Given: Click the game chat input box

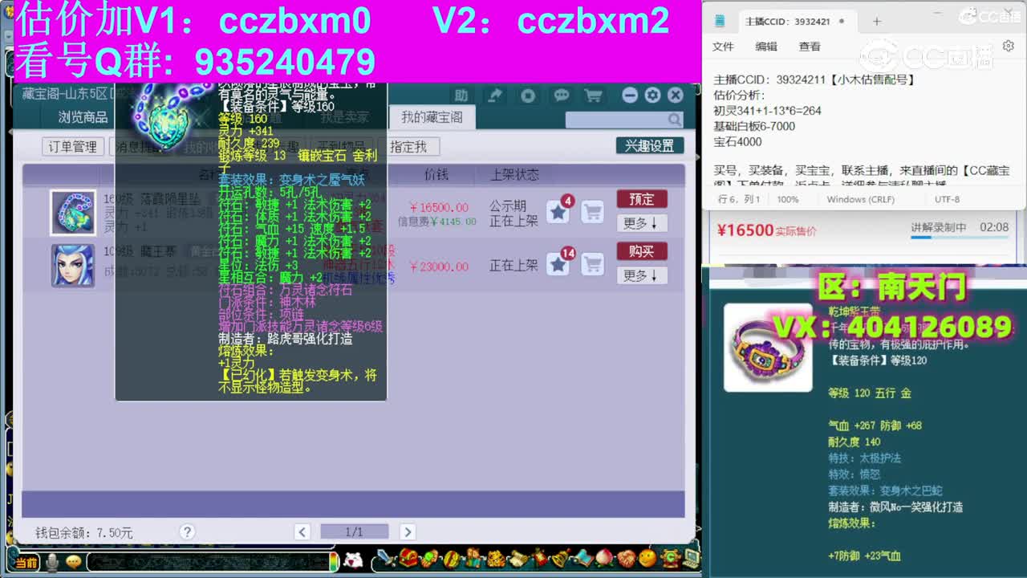Looking at the screenshot, I should pyautogui.click(x=210, y=562).
